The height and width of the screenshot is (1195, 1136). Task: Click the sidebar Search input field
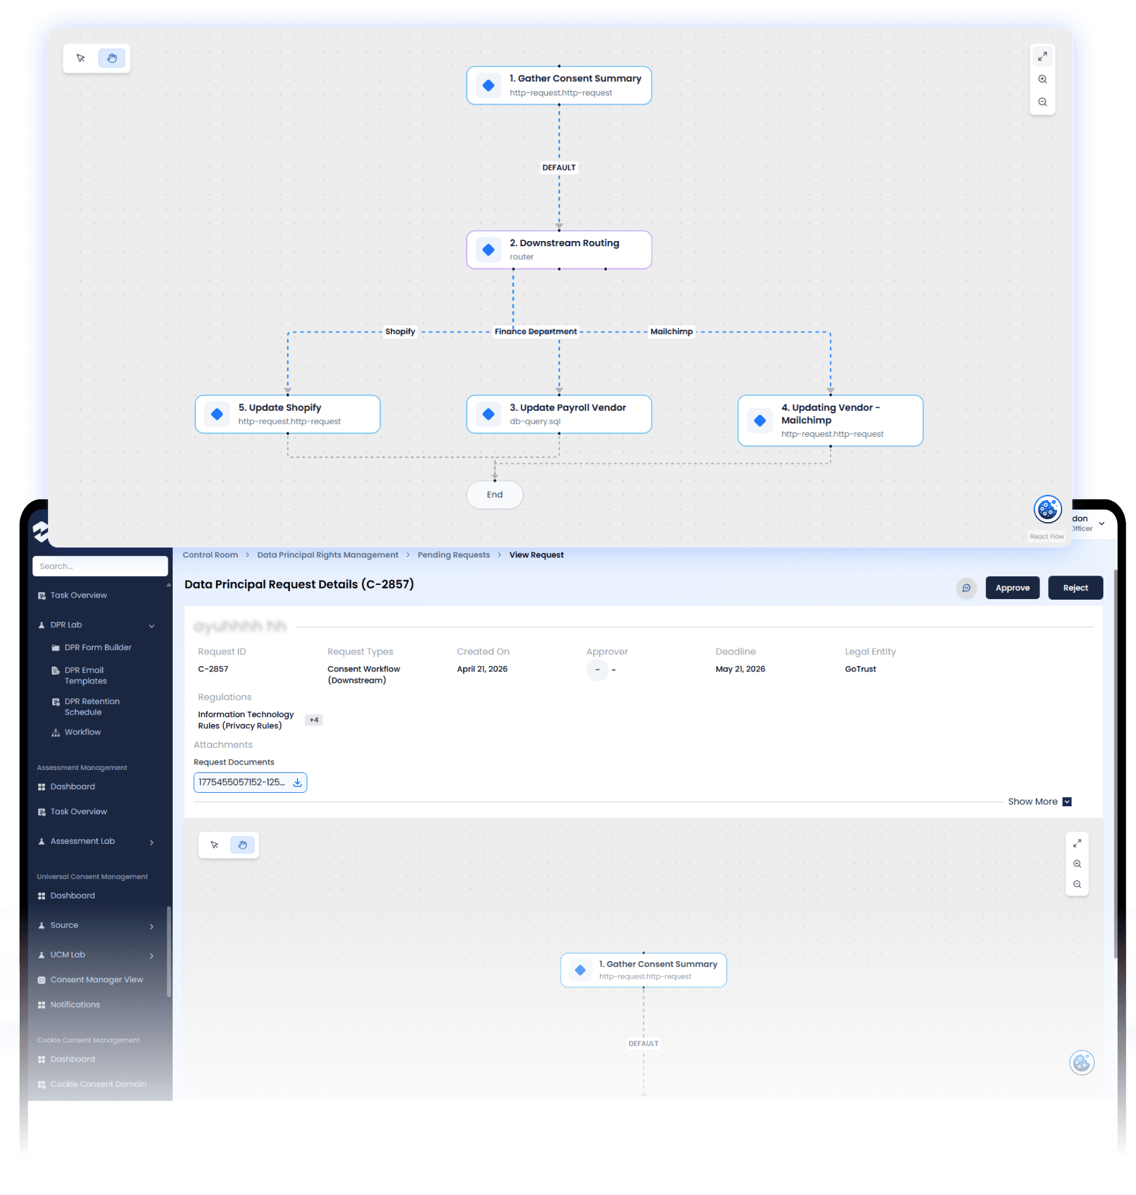pyautogui.click(x=100, y=566)
